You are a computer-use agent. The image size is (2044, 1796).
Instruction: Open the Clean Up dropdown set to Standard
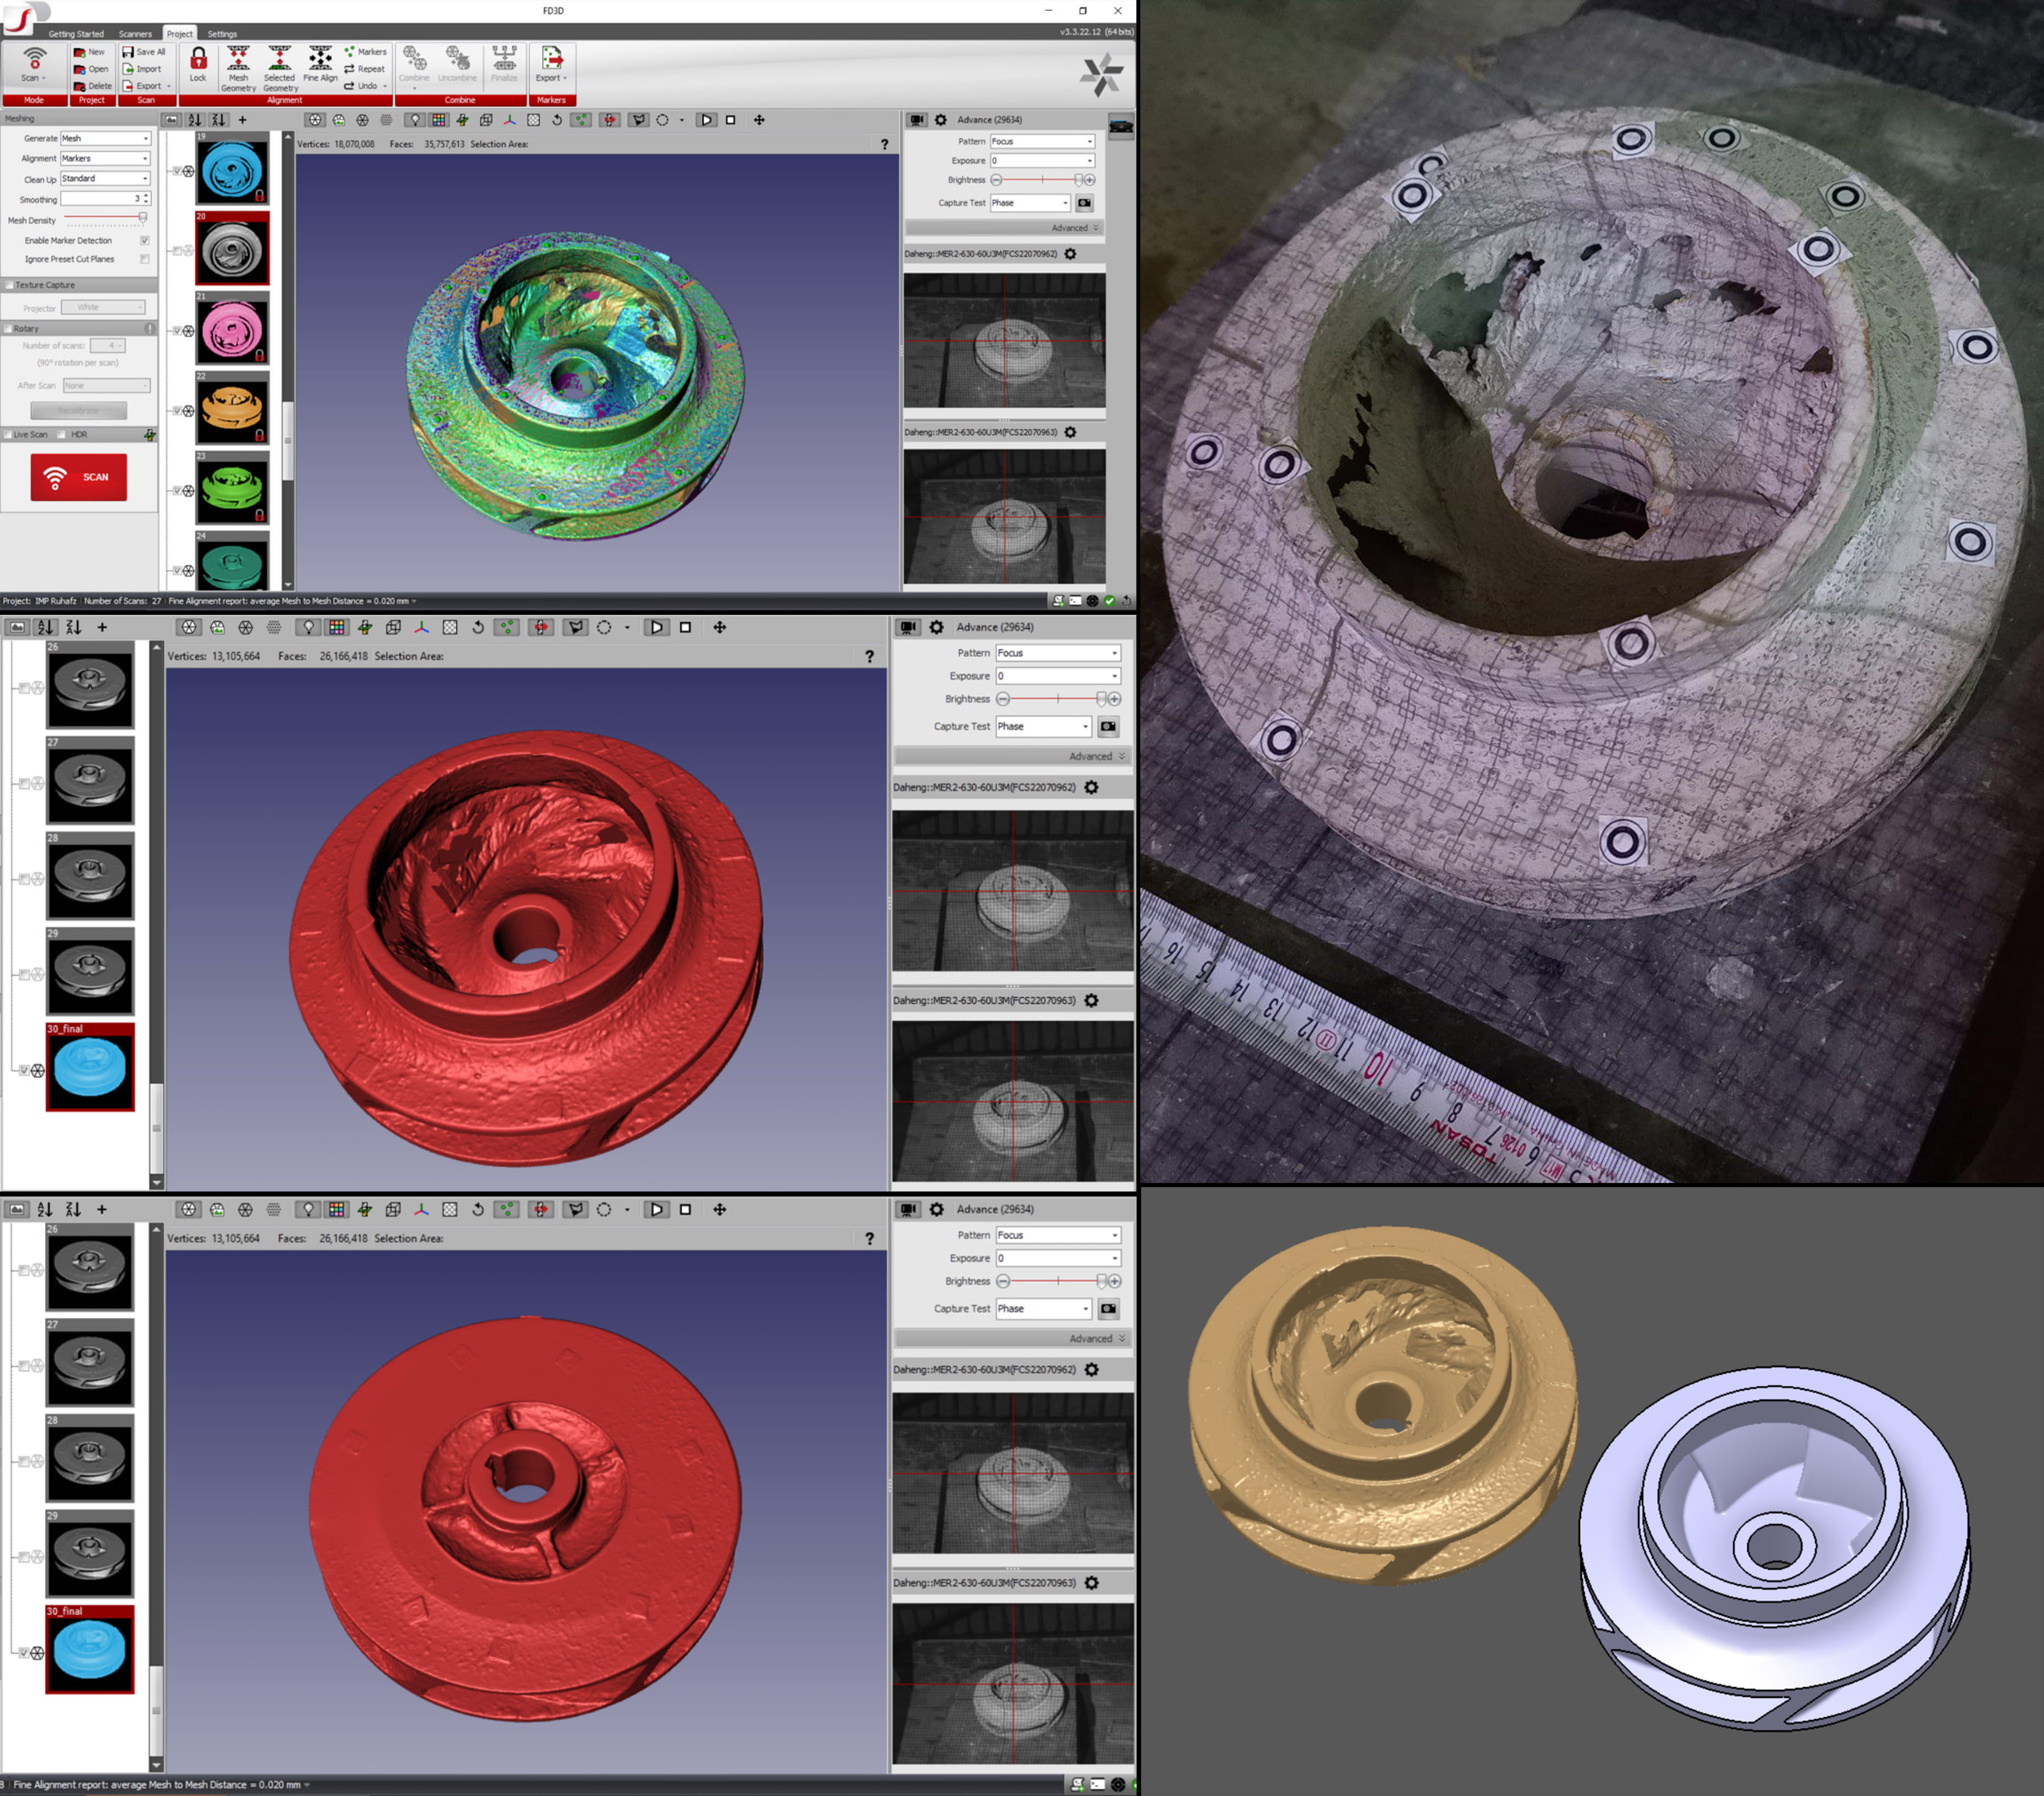pyautogui.click(x=105, y=179)
